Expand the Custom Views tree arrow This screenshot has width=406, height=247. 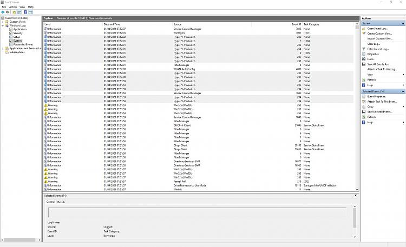click(3, 22)
